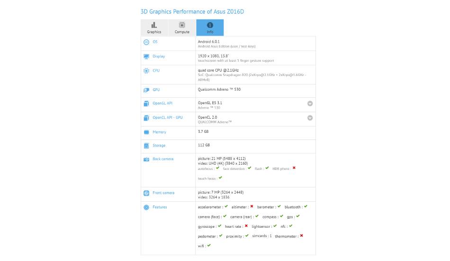Click the green check beside autofocus
The width and height of the screenshot is (450, 261).
tap(217, 168)
